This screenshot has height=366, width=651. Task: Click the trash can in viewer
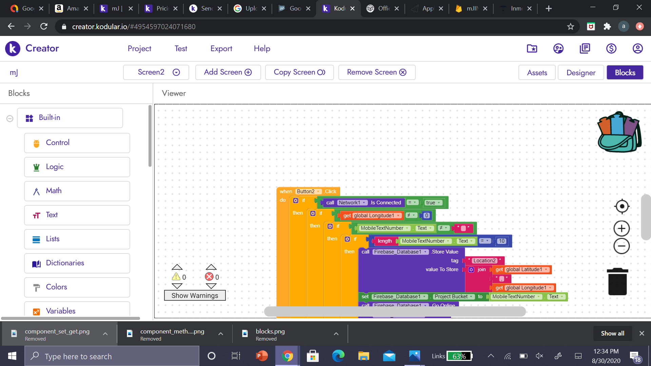tap(617, 282)
